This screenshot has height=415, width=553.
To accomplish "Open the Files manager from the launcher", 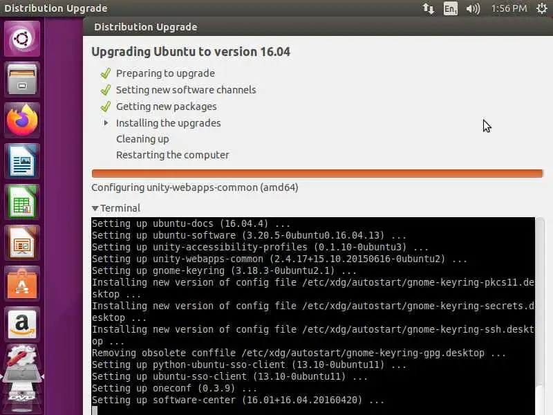I will click(x=22, y=80).
